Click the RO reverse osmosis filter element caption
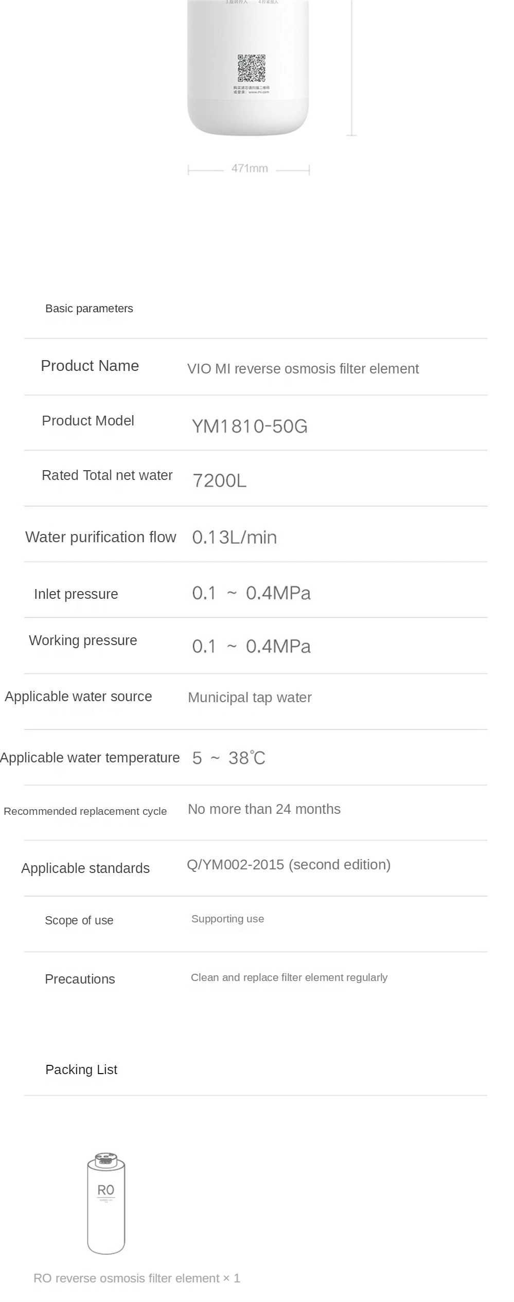The height and width of the screenshot is (1302, 514). point(136,1278)
